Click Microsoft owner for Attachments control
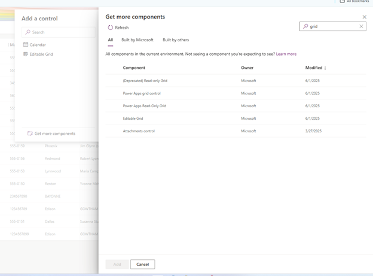Image resolution: width=373 pixels, height=276 pixels. [x=248, y=131]
